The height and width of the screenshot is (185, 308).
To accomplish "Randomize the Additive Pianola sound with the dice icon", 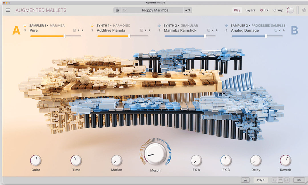I will click(141, 30).
